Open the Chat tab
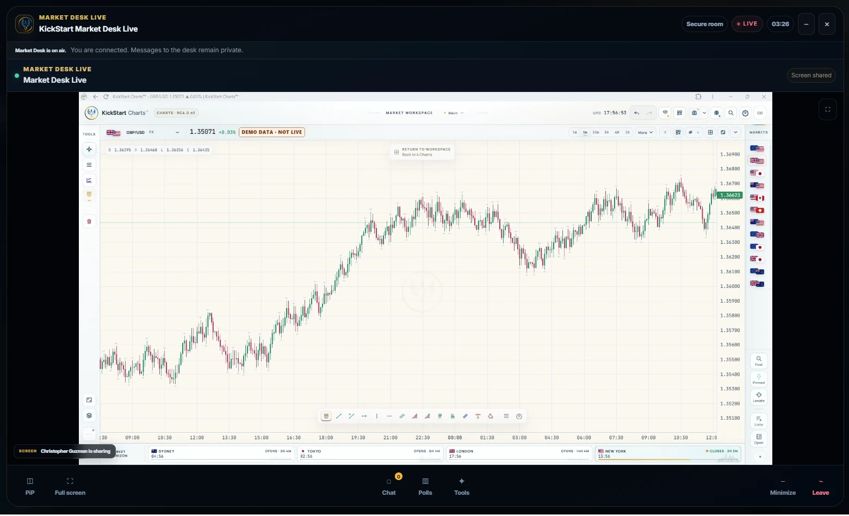849x516 pixels. (x=389, y=486)
